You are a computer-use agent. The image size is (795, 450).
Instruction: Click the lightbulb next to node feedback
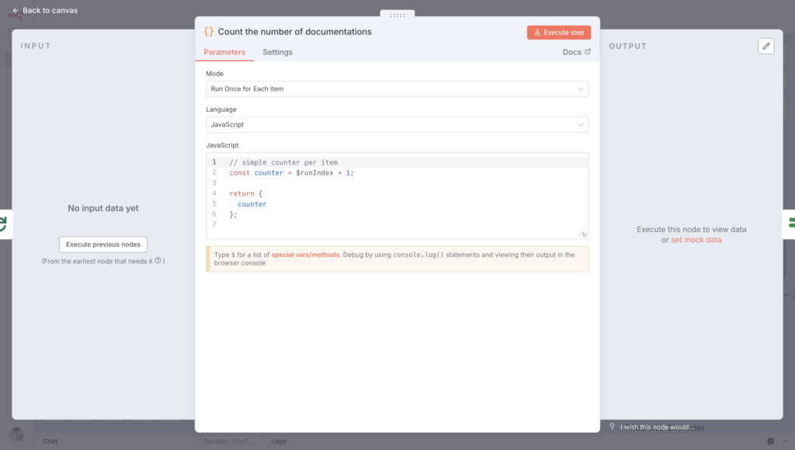(x=613, y=427)
